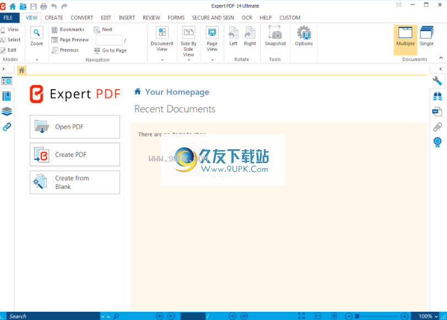Screen dimensions: 447x320
Task: Click the Open folder icon in title bar
Action: pos(23,6)
